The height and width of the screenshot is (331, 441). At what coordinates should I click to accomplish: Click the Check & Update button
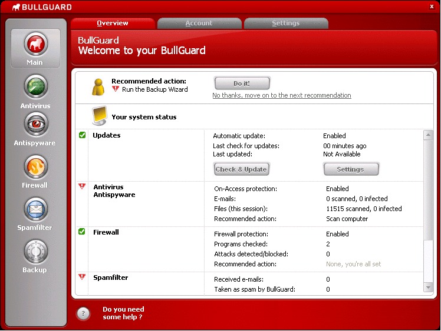click(x=241, y=169)
